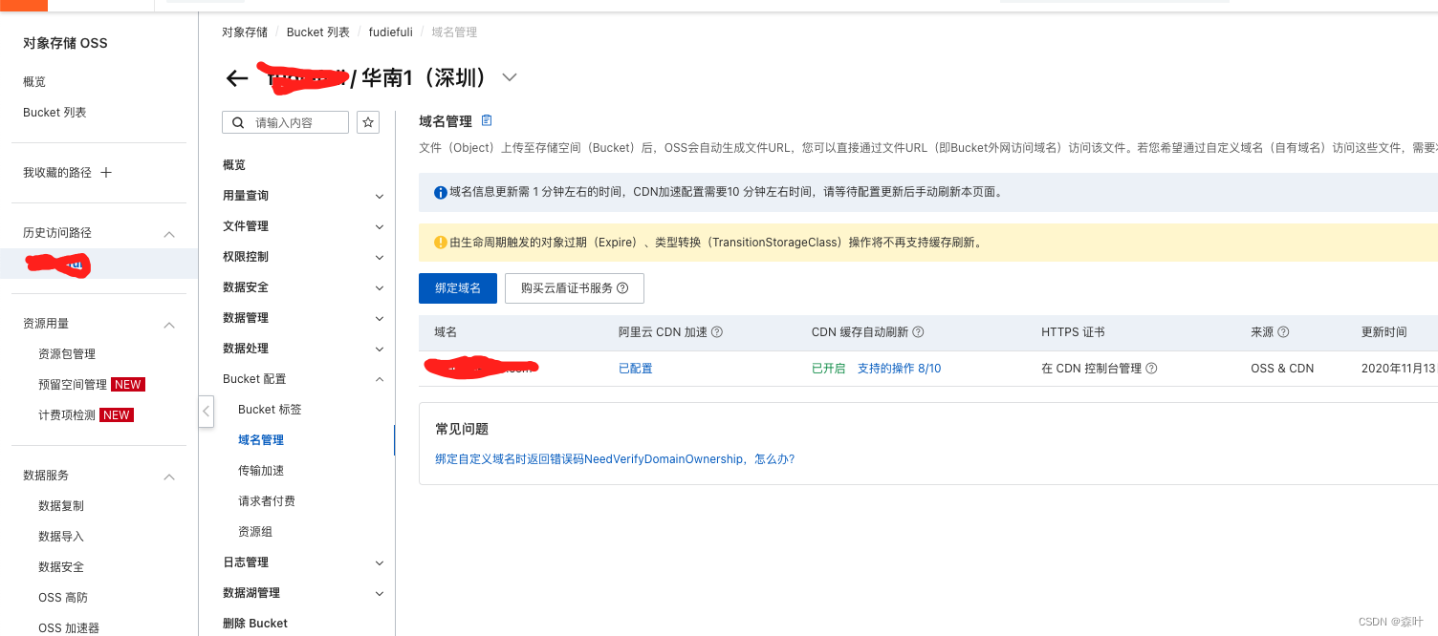Expand 数据安全 section in bucket menu
The image size is (1438, 636).
379,287
